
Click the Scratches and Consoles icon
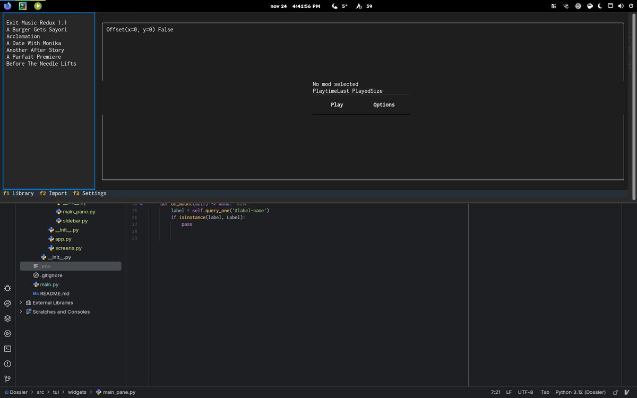coord(29,312)
